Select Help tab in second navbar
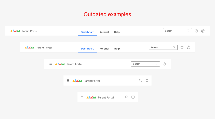Image resolution: width=215 pixels, height=119 pixels. tap(117, 49)
